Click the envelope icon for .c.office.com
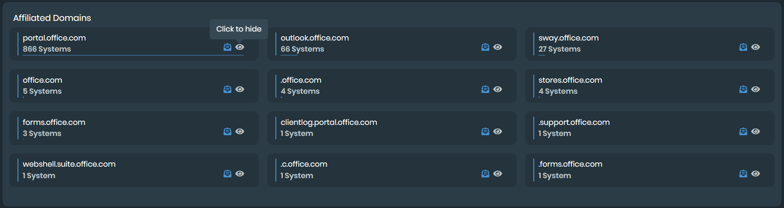 [485, 173]
